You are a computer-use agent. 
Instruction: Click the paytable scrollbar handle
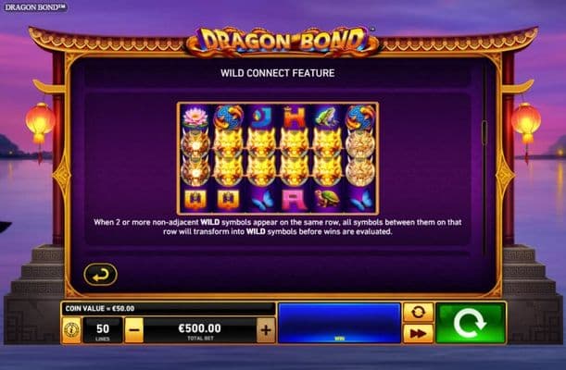pos(484,132)
